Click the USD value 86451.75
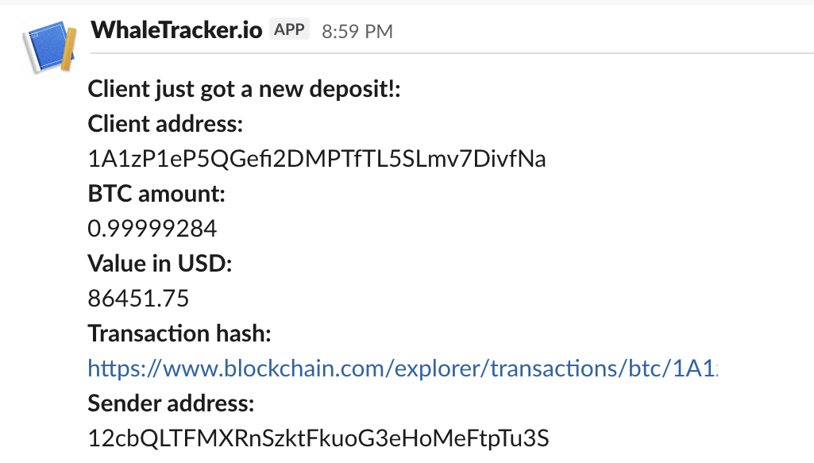This screenshot has width=814, height=463. [x=138, y=299]
